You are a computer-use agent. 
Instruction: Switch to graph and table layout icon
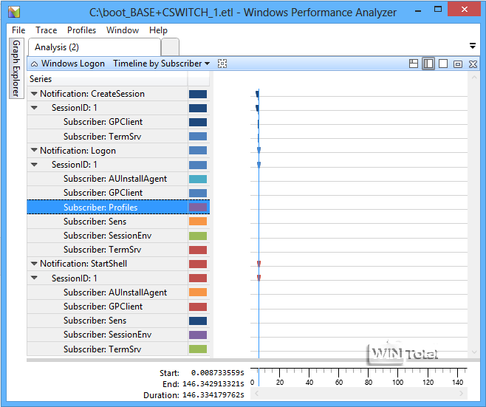click(x=414, y=64)
